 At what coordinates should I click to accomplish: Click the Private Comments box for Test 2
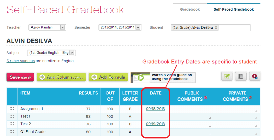pyautogui.click(x=237, y=124)
